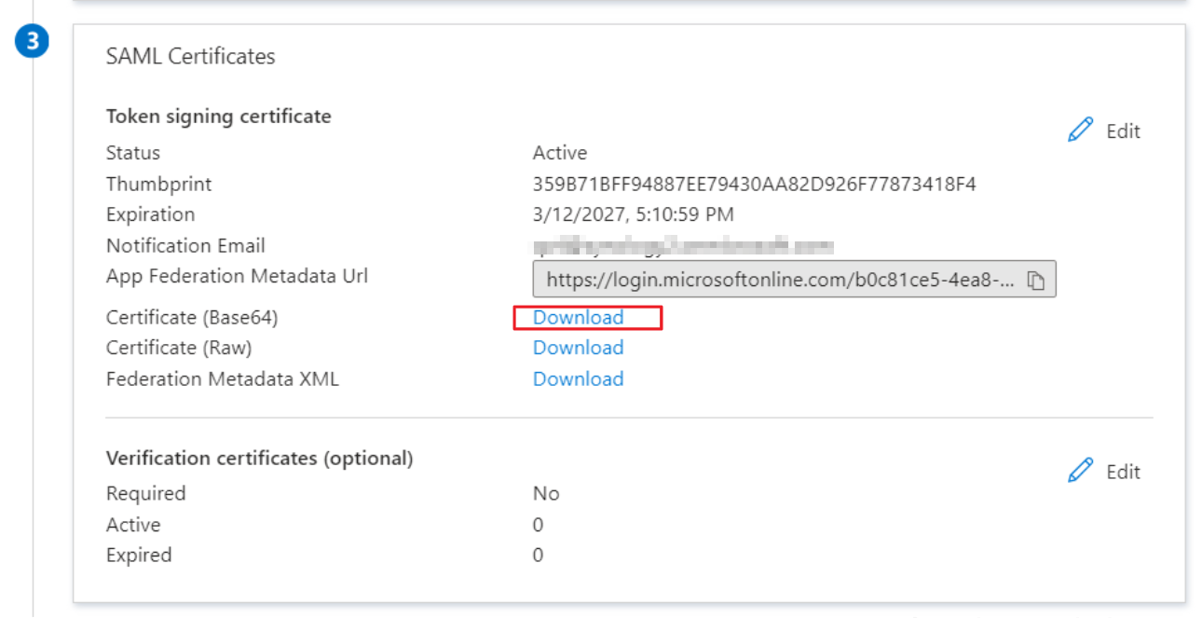Click the Edit label beside Token signing certificate
1202x618 pixels.
1123,131
